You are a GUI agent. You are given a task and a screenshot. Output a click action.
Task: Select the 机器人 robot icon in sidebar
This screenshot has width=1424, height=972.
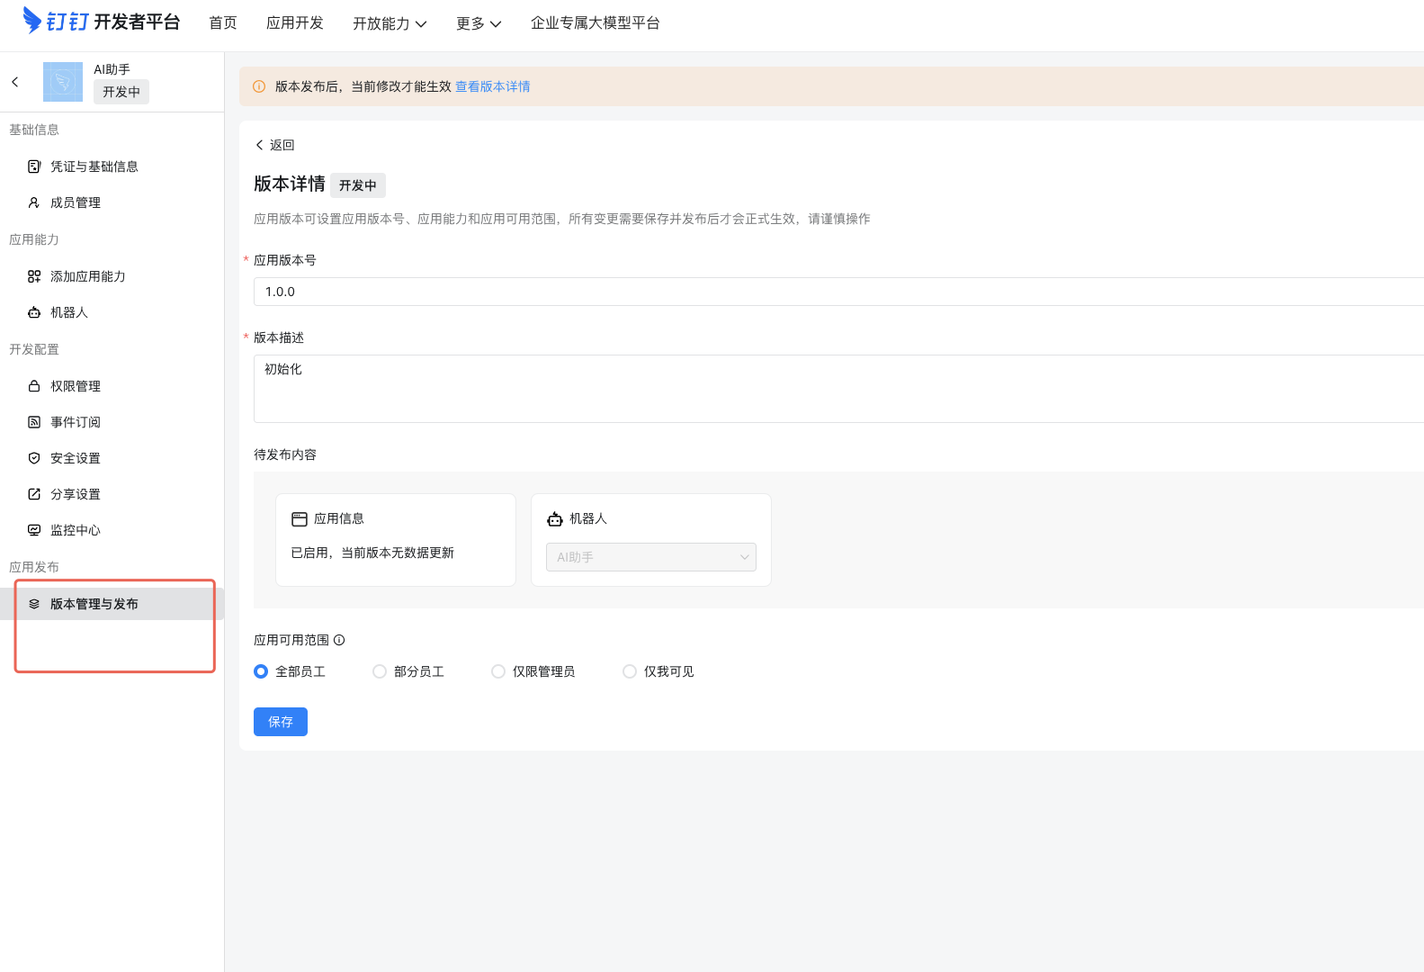(x=34, y=312)
